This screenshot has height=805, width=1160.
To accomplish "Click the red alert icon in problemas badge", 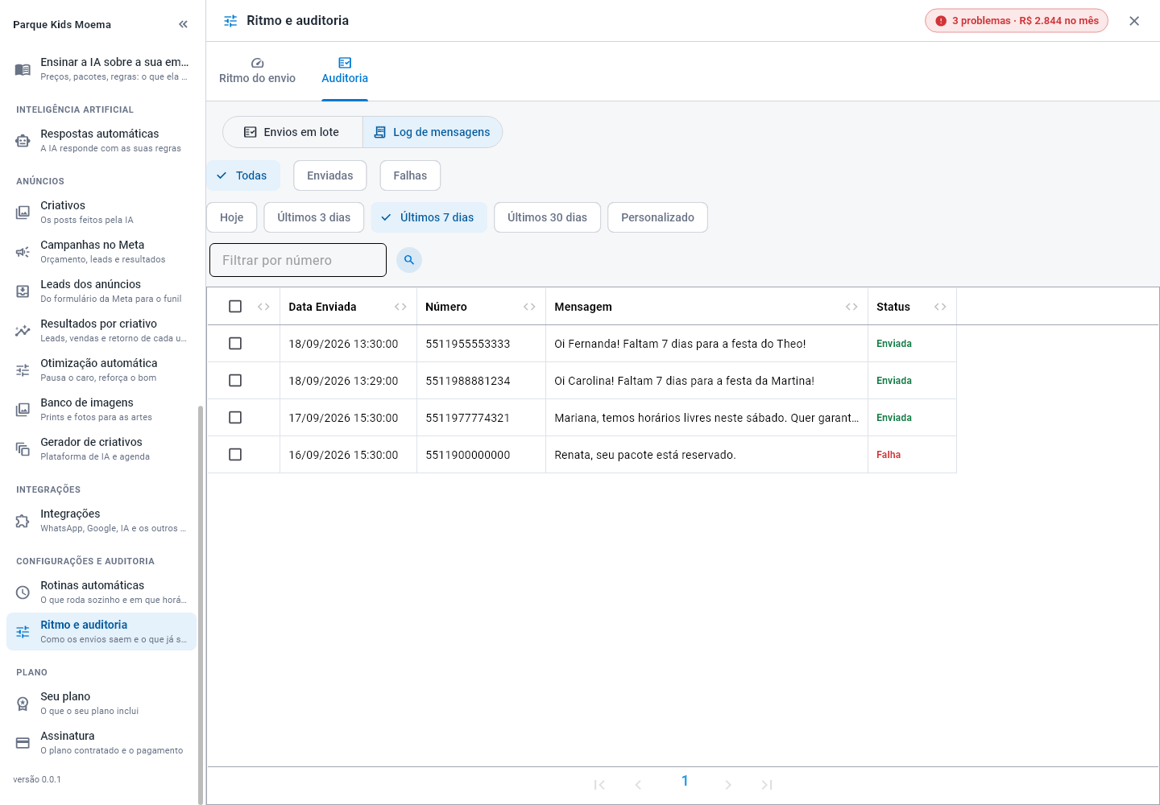I will coord(941,21).
